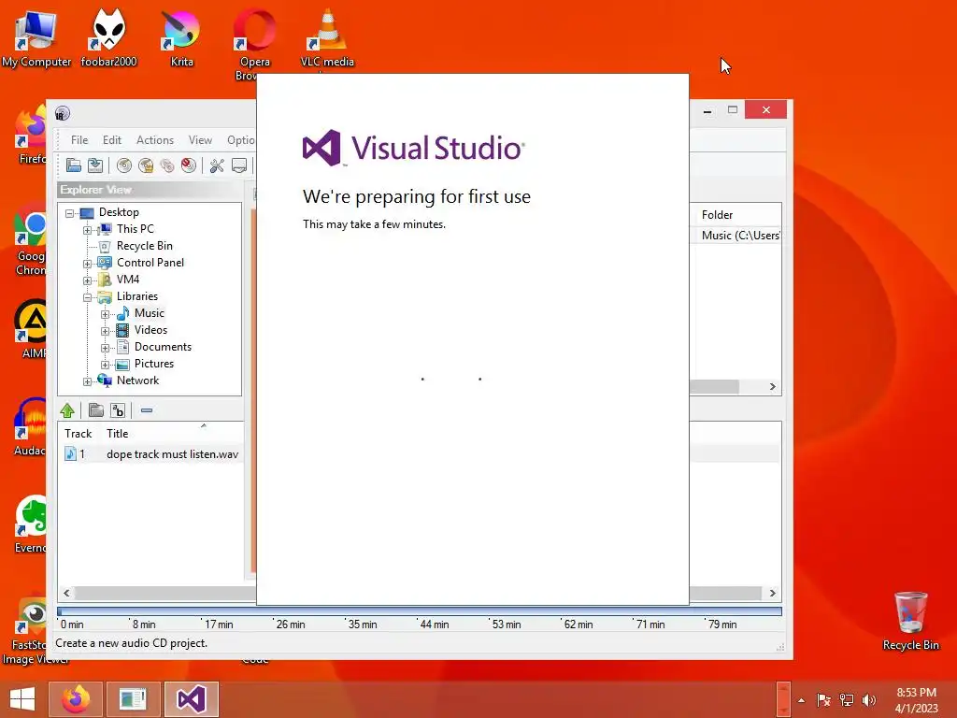Open the Audacity desktop shortcut

[31, 426]
